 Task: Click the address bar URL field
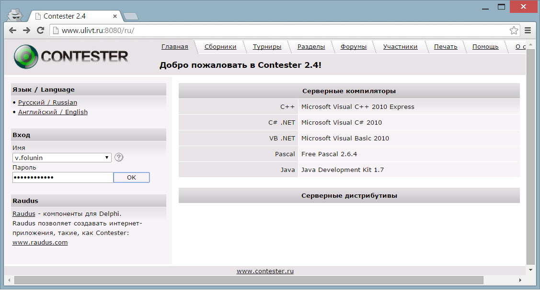[284, 31]
